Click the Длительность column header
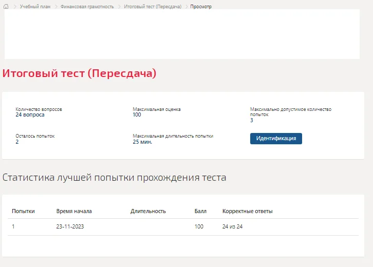 tap(148, 211)
